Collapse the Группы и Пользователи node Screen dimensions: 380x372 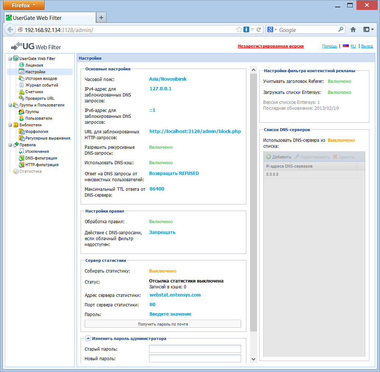coord(10,105)
